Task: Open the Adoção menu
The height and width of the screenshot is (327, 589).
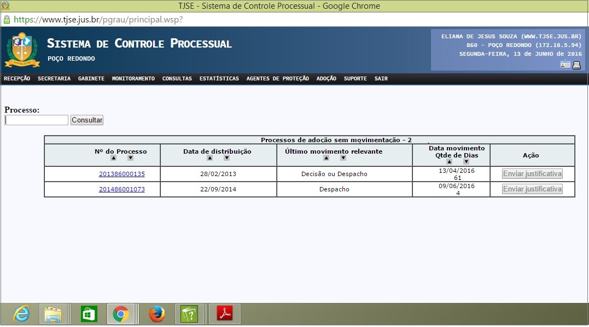Action: [x=326, y=79]
